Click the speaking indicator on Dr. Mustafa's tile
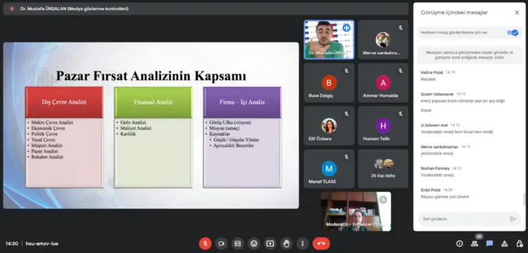 pos(346,27)
